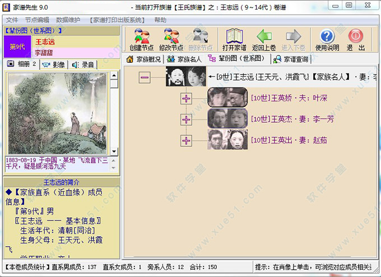
Task: Open the 影像 media tab
Action: [54, 64]
